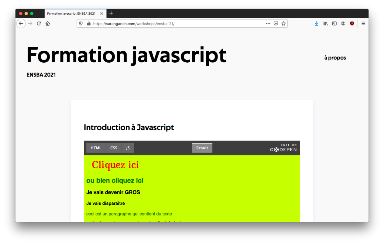This screenshot has height=244, width=384.
Task: Bookmark this page with the star icon
Action: (x=283, y=24)
